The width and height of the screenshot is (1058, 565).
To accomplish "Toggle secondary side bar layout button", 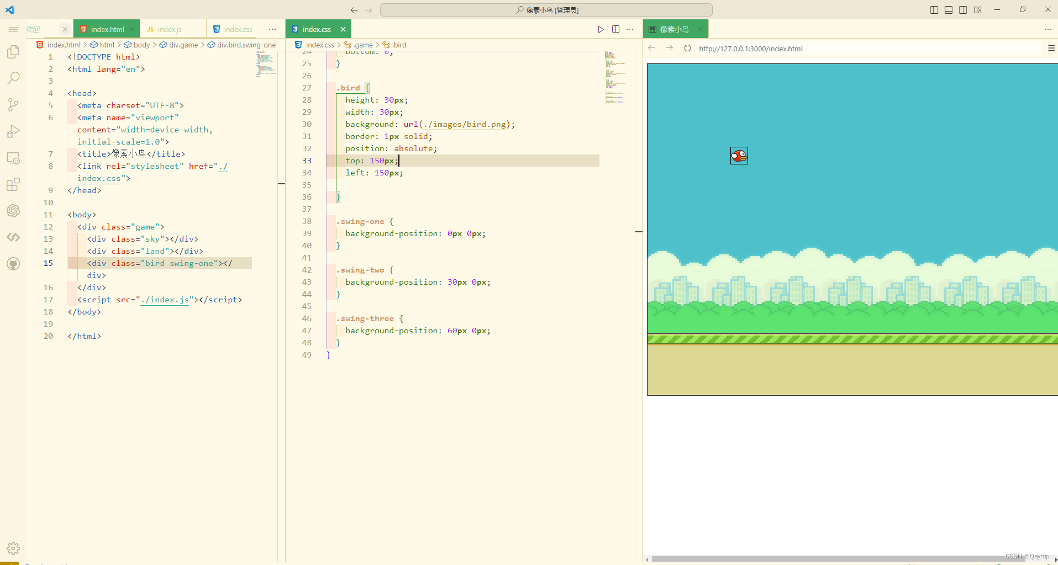I will pos(963,10).
